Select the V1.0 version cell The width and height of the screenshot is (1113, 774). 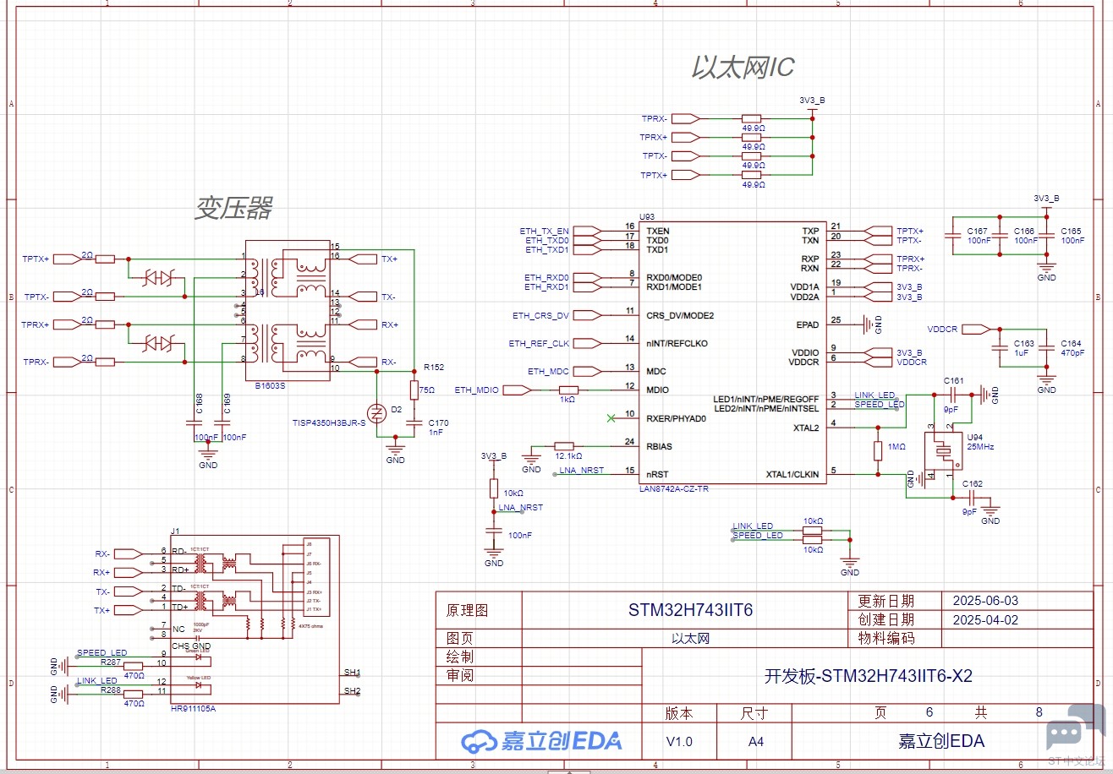pyautogui.click(x=679, y=742)
